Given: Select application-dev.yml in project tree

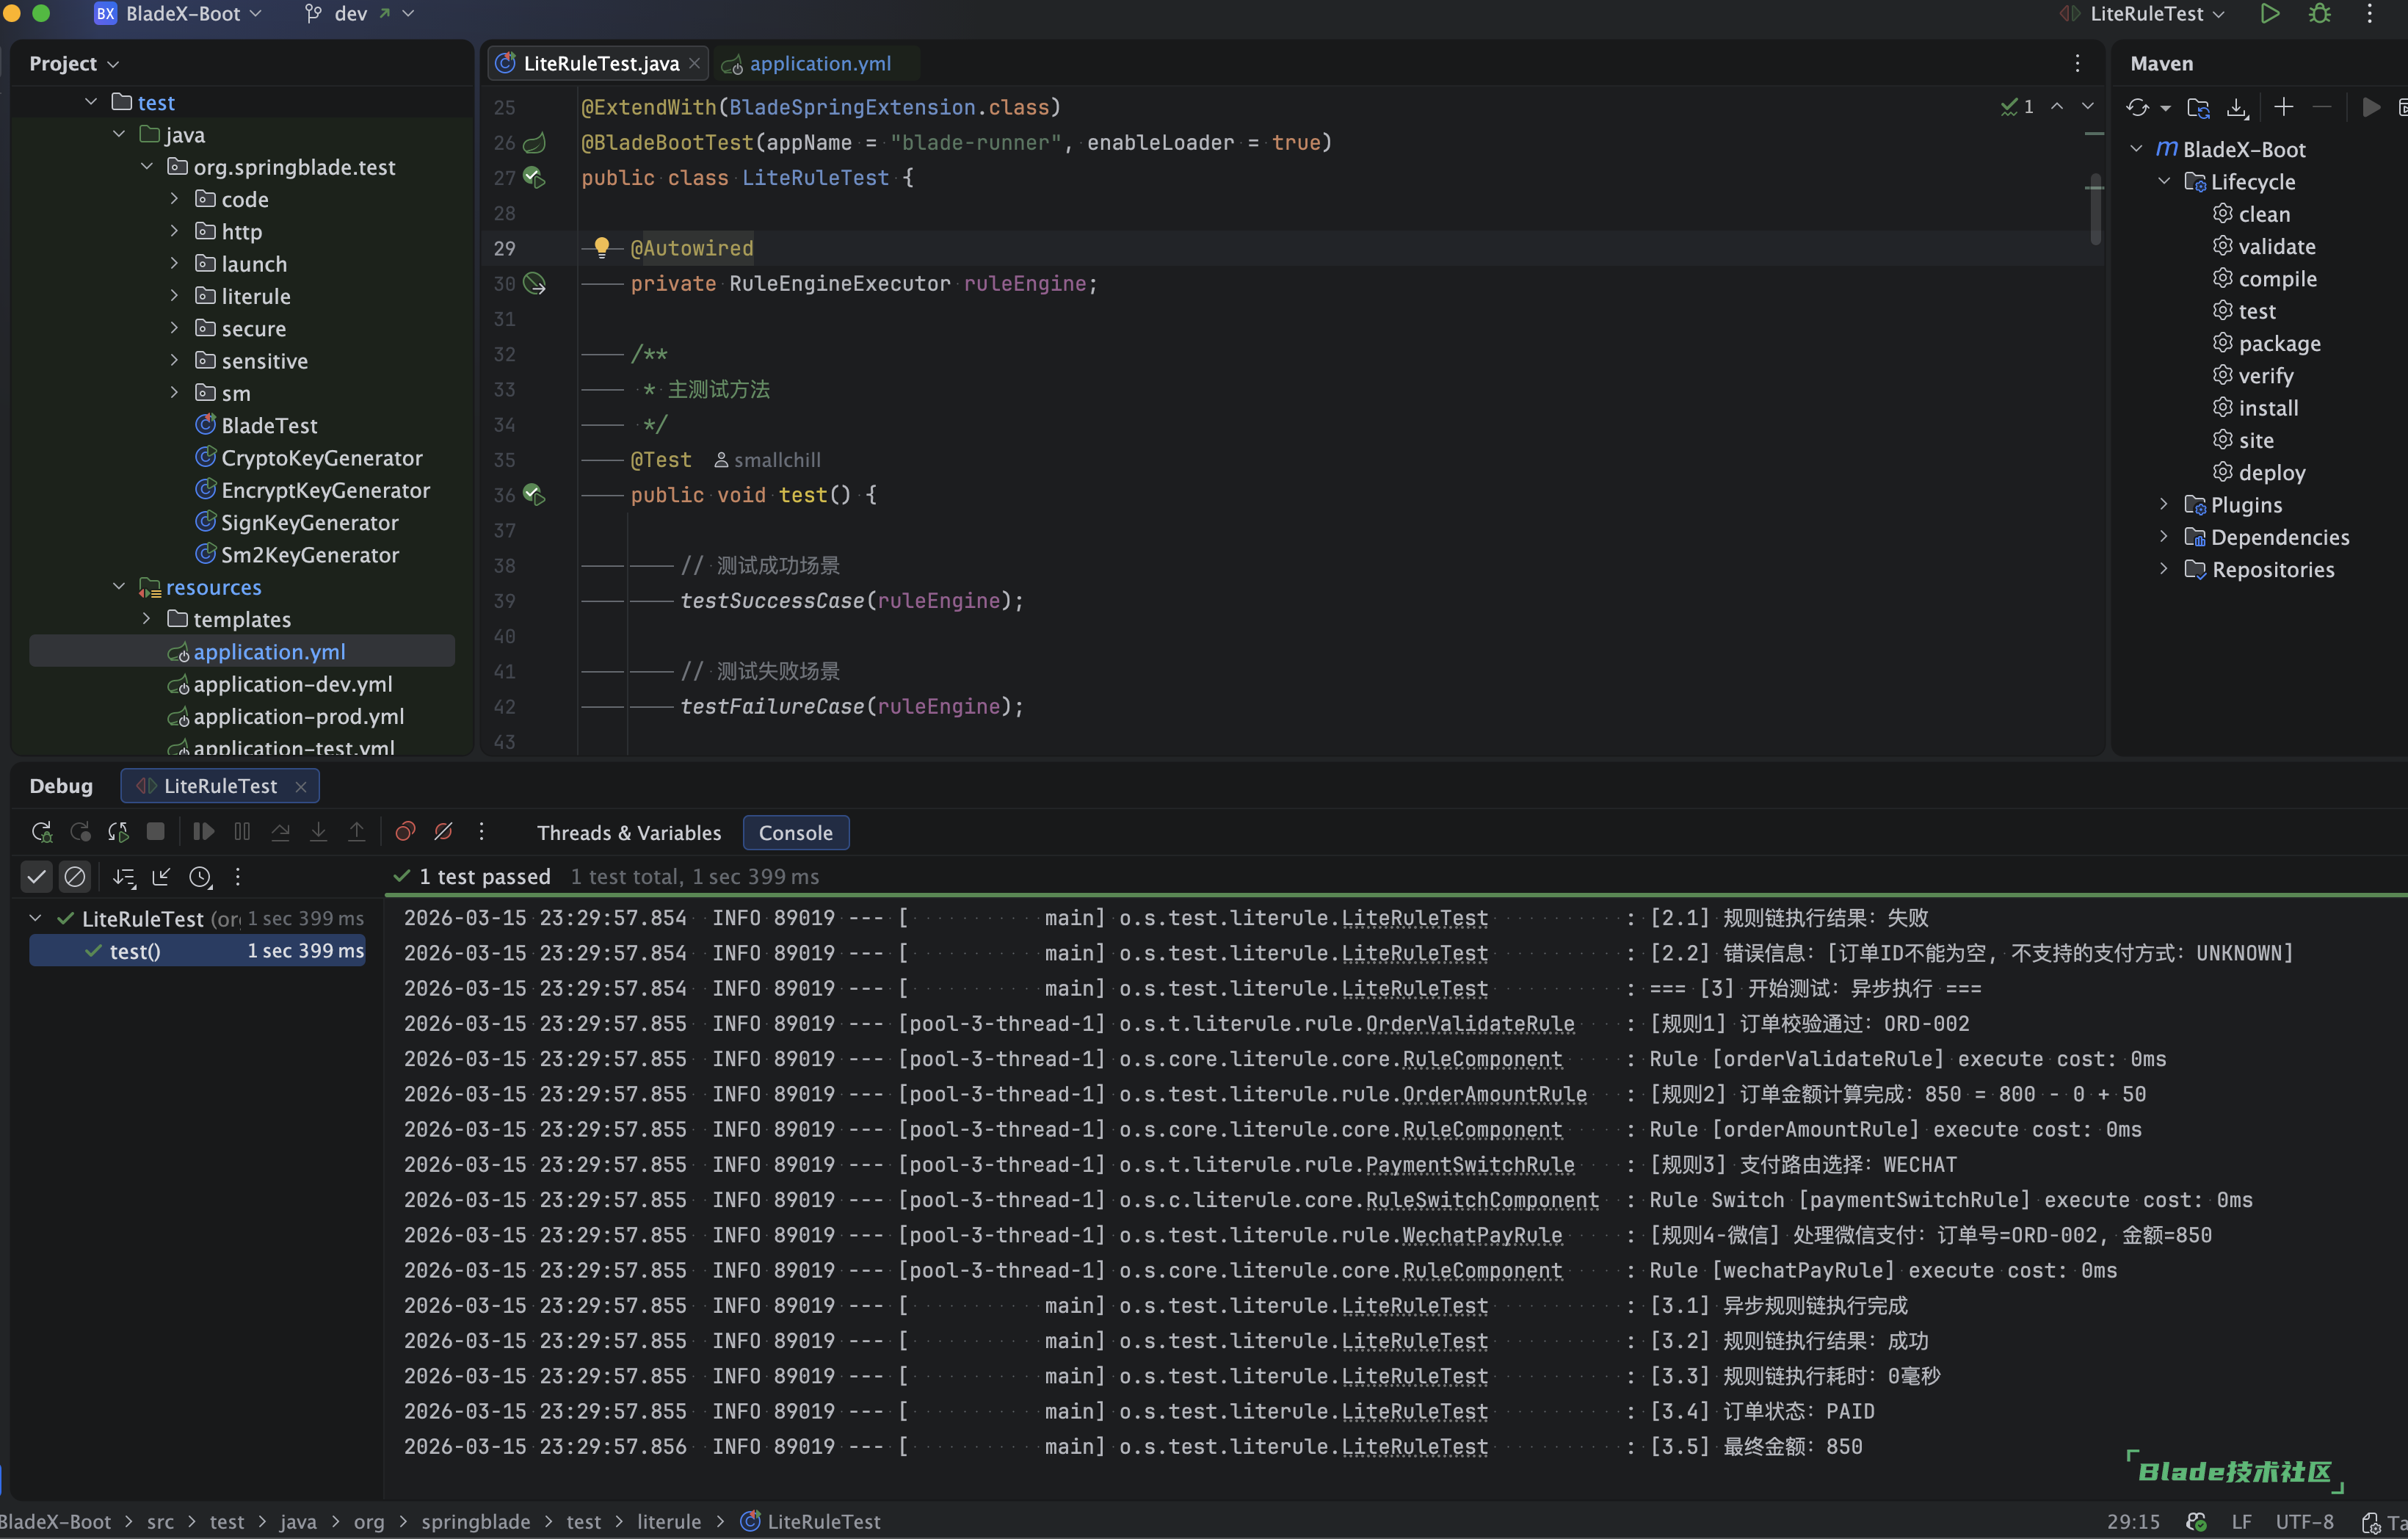Looking at the screenshot, I should (x=292, y=684).
